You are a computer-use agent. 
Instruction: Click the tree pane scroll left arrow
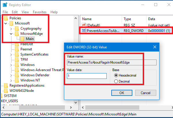(3, 107)
